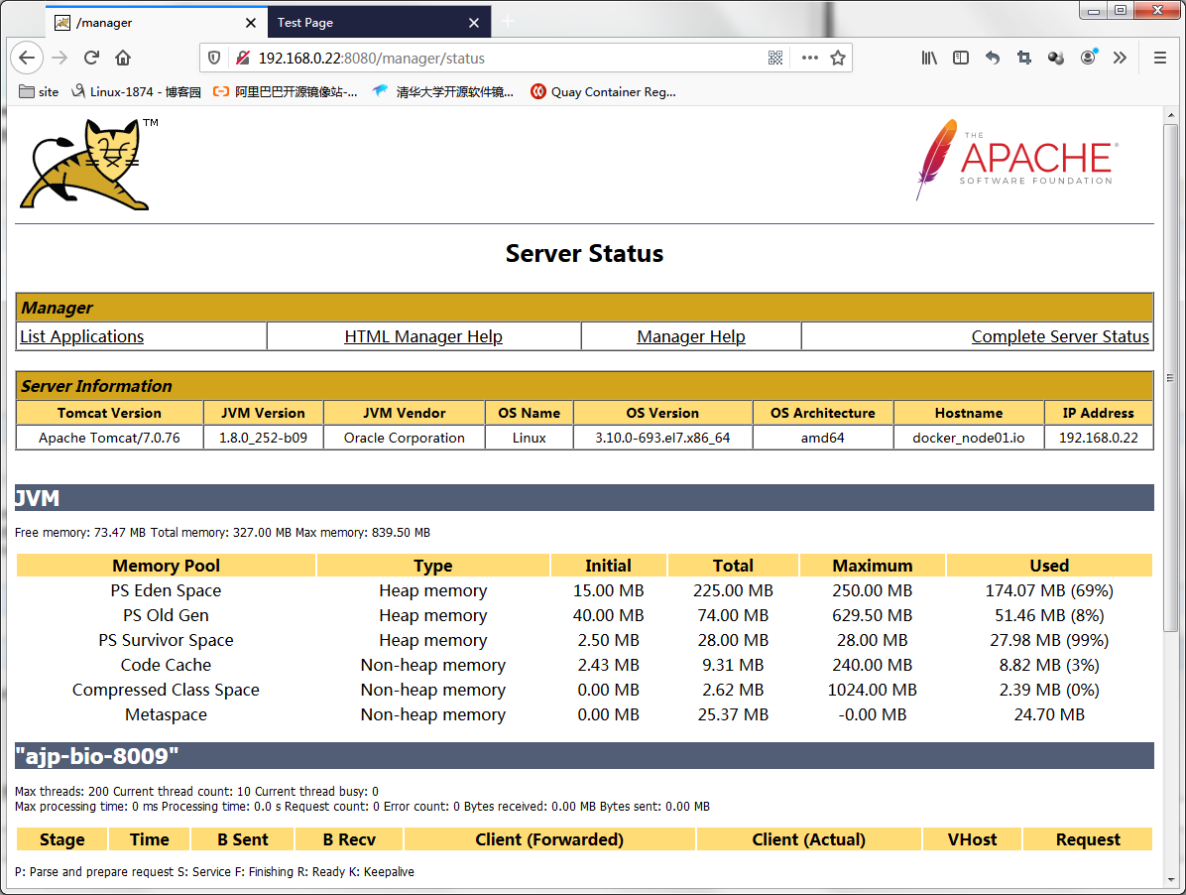Viewport: 1186px width, 895px height.
Task: Click the scrollbar up arrow
Action: (x=1170, y=115)
